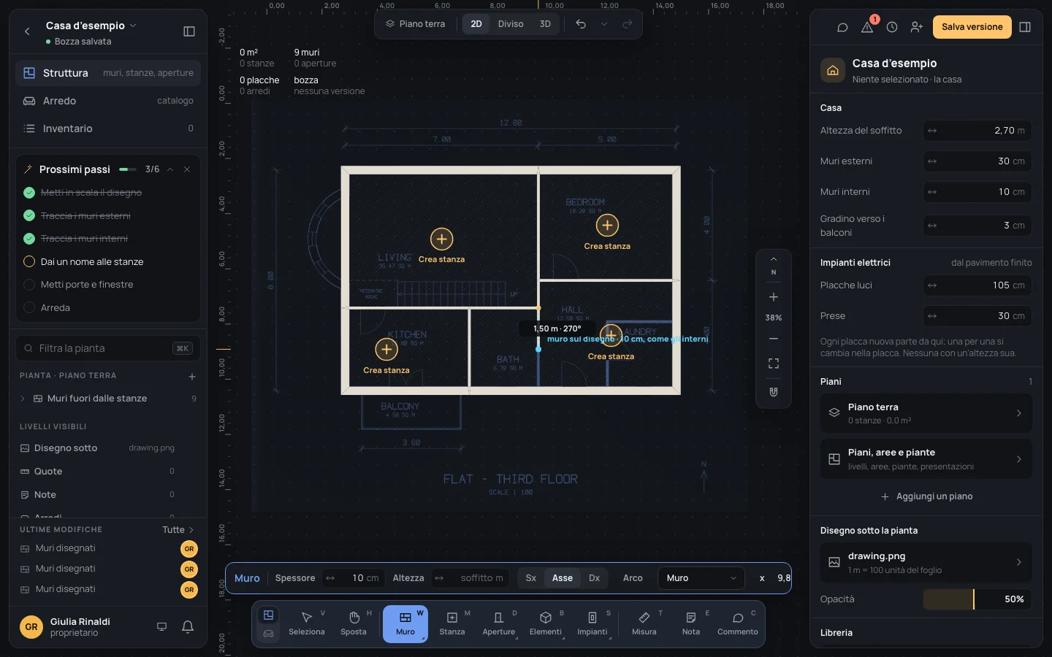
Task: Set wall alignment to Sx
Action: 531,578
